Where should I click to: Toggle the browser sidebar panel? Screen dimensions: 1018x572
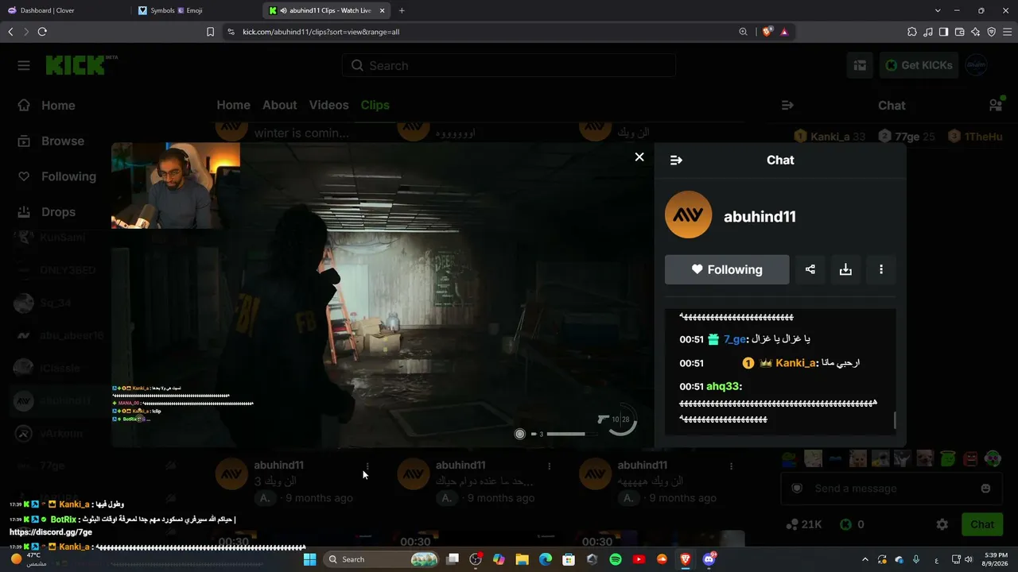coord(943,32)
